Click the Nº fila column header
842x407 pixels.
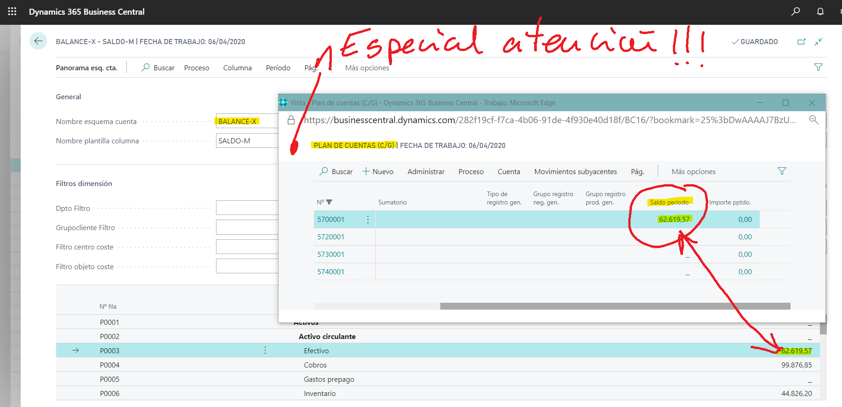[x=108, y=306]
